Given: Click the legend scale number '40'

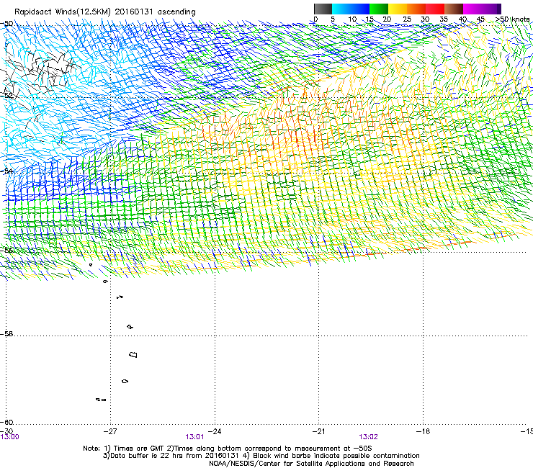Looking at the screenshot, I should pyautogui.click(x=462, y=19).
